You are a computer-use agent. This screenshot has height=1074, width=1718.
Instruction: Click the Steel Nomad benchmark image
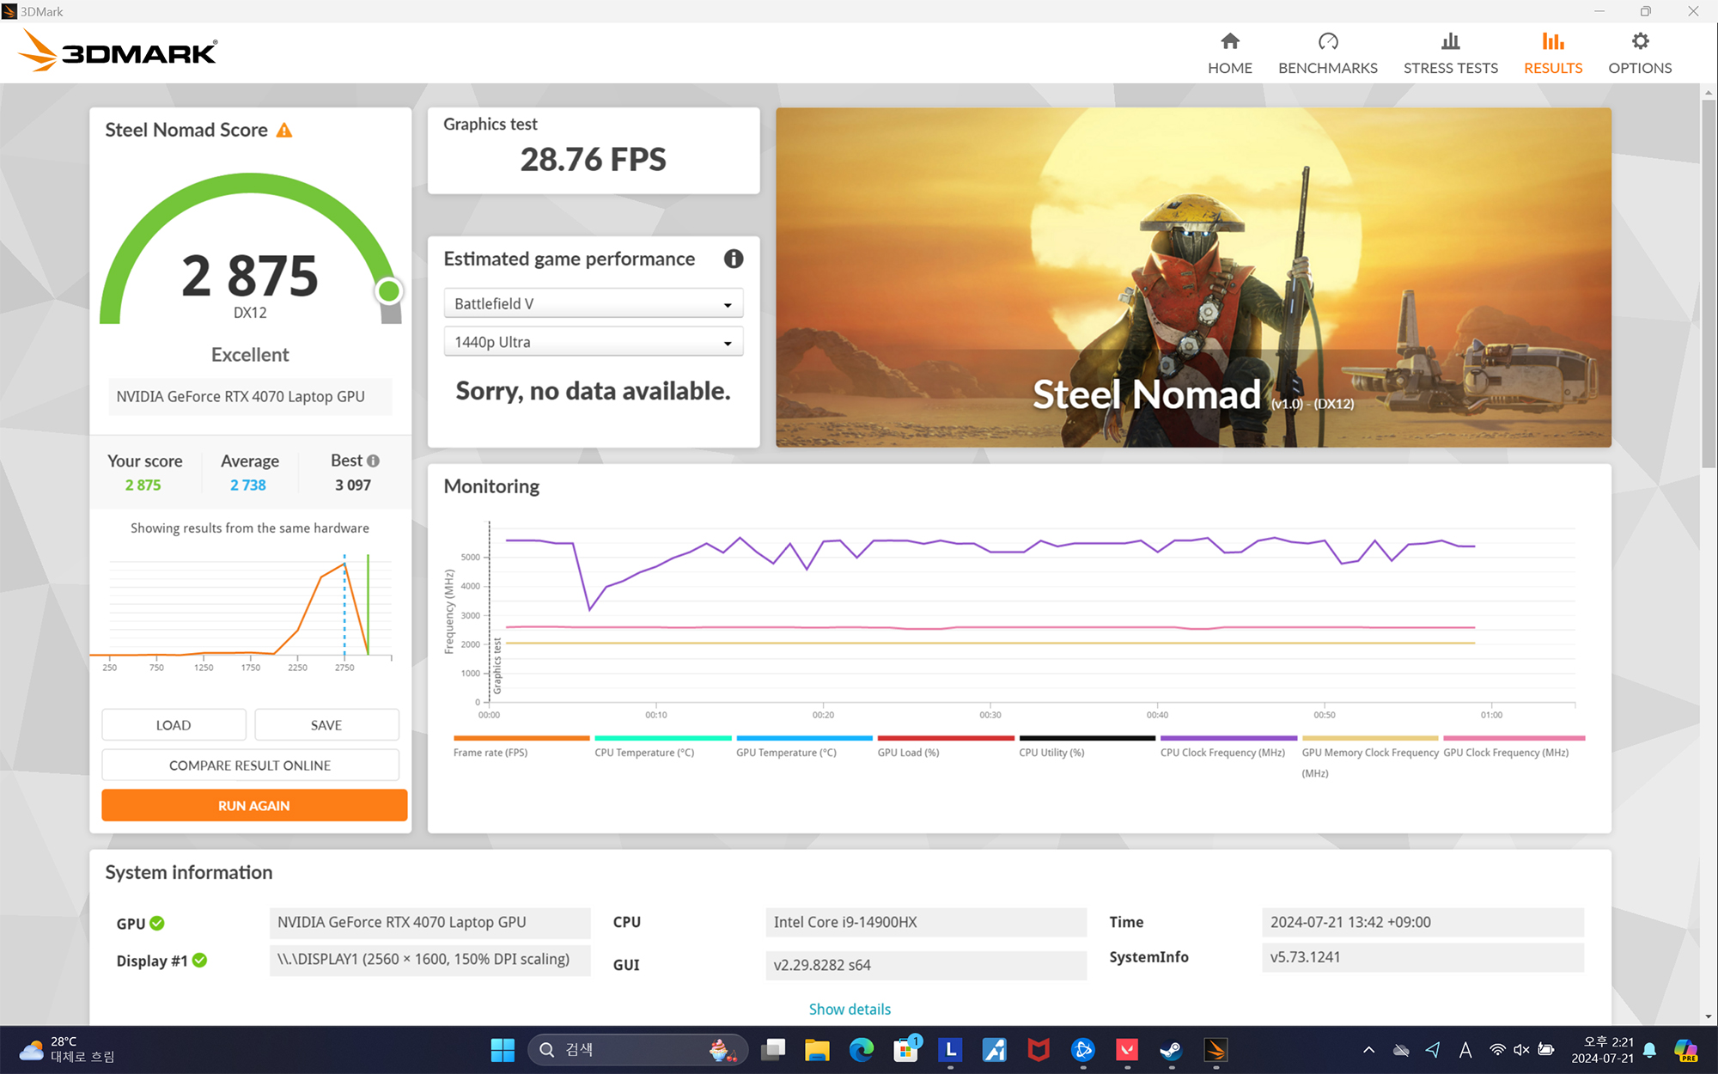click(1192, 277)
